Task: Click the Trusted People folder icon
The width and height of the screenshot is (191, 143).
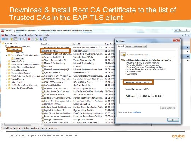Action: [x=9, y=79]
